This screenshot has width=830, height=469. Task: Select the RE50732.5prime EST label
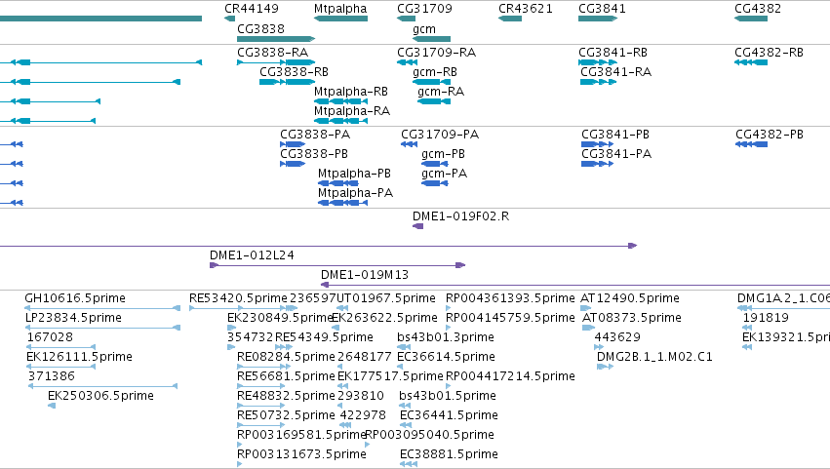(x=286, y=415)
